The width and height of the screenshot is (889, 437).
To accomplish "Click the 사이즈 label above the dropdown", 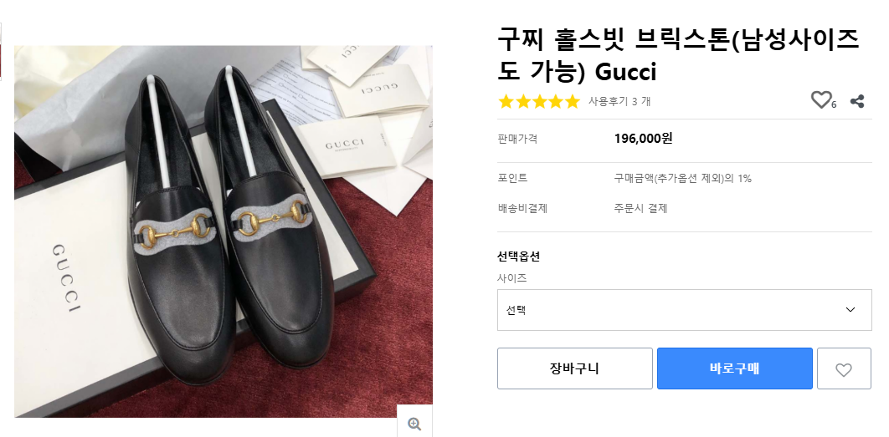I will [511, 278].
